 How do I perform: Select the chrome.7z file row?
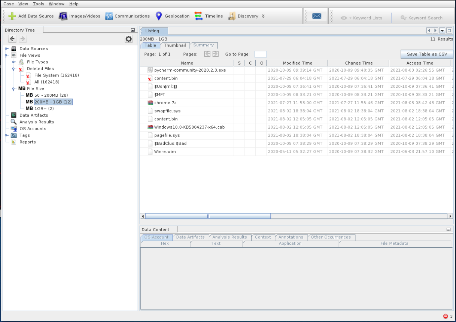(x=165, y=103)
